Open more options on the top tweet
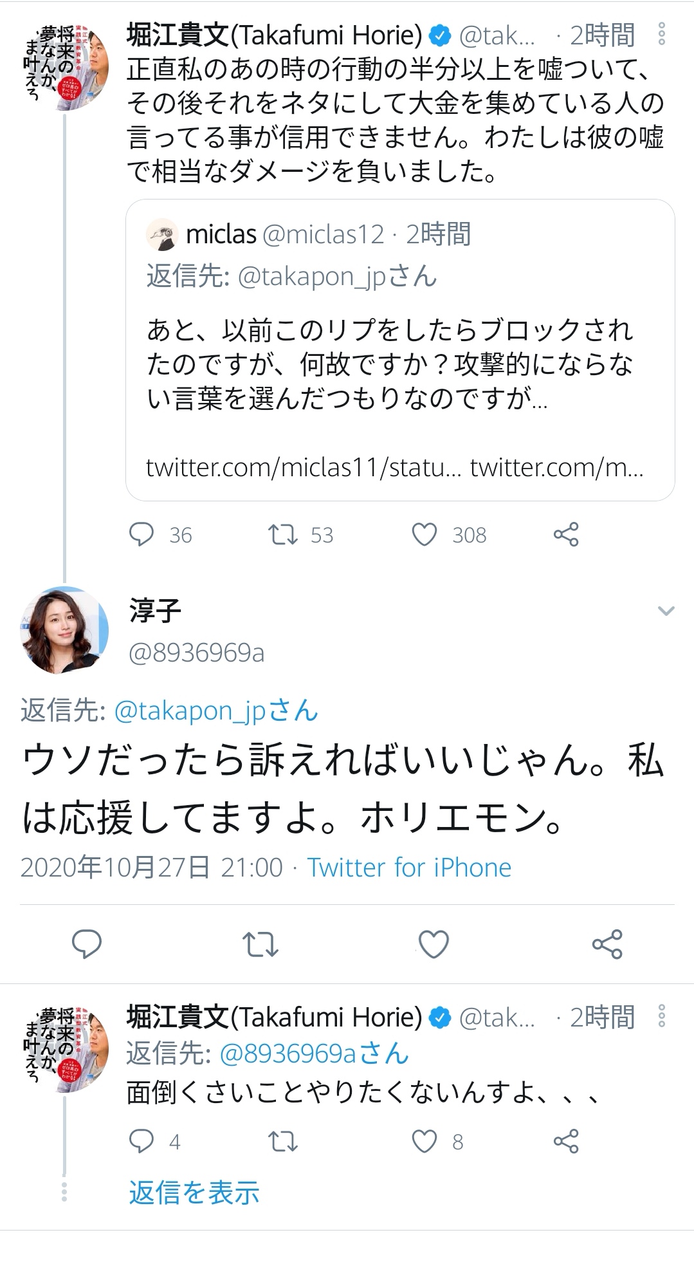 coord(661,35)
